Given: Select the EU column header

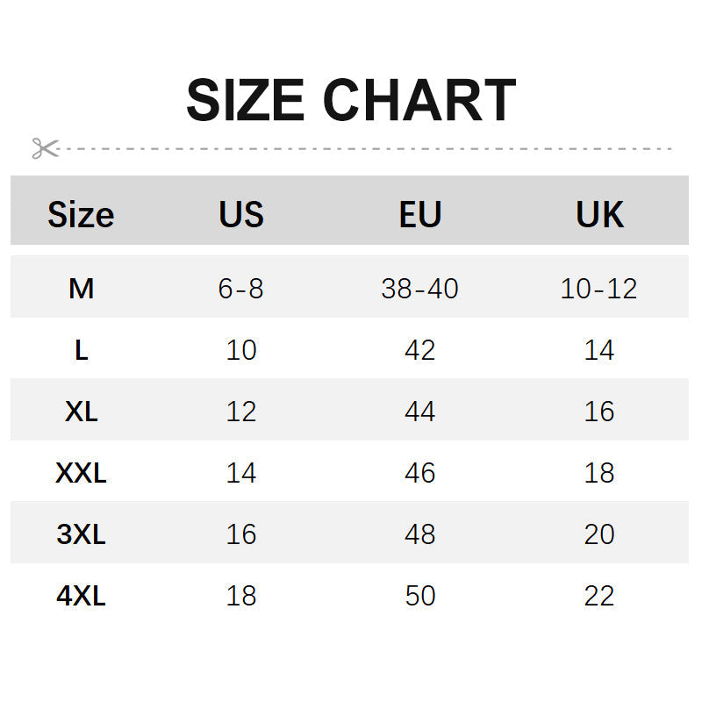Looking at the screenshot, I should pyautogui.click(x=420, y=214).
